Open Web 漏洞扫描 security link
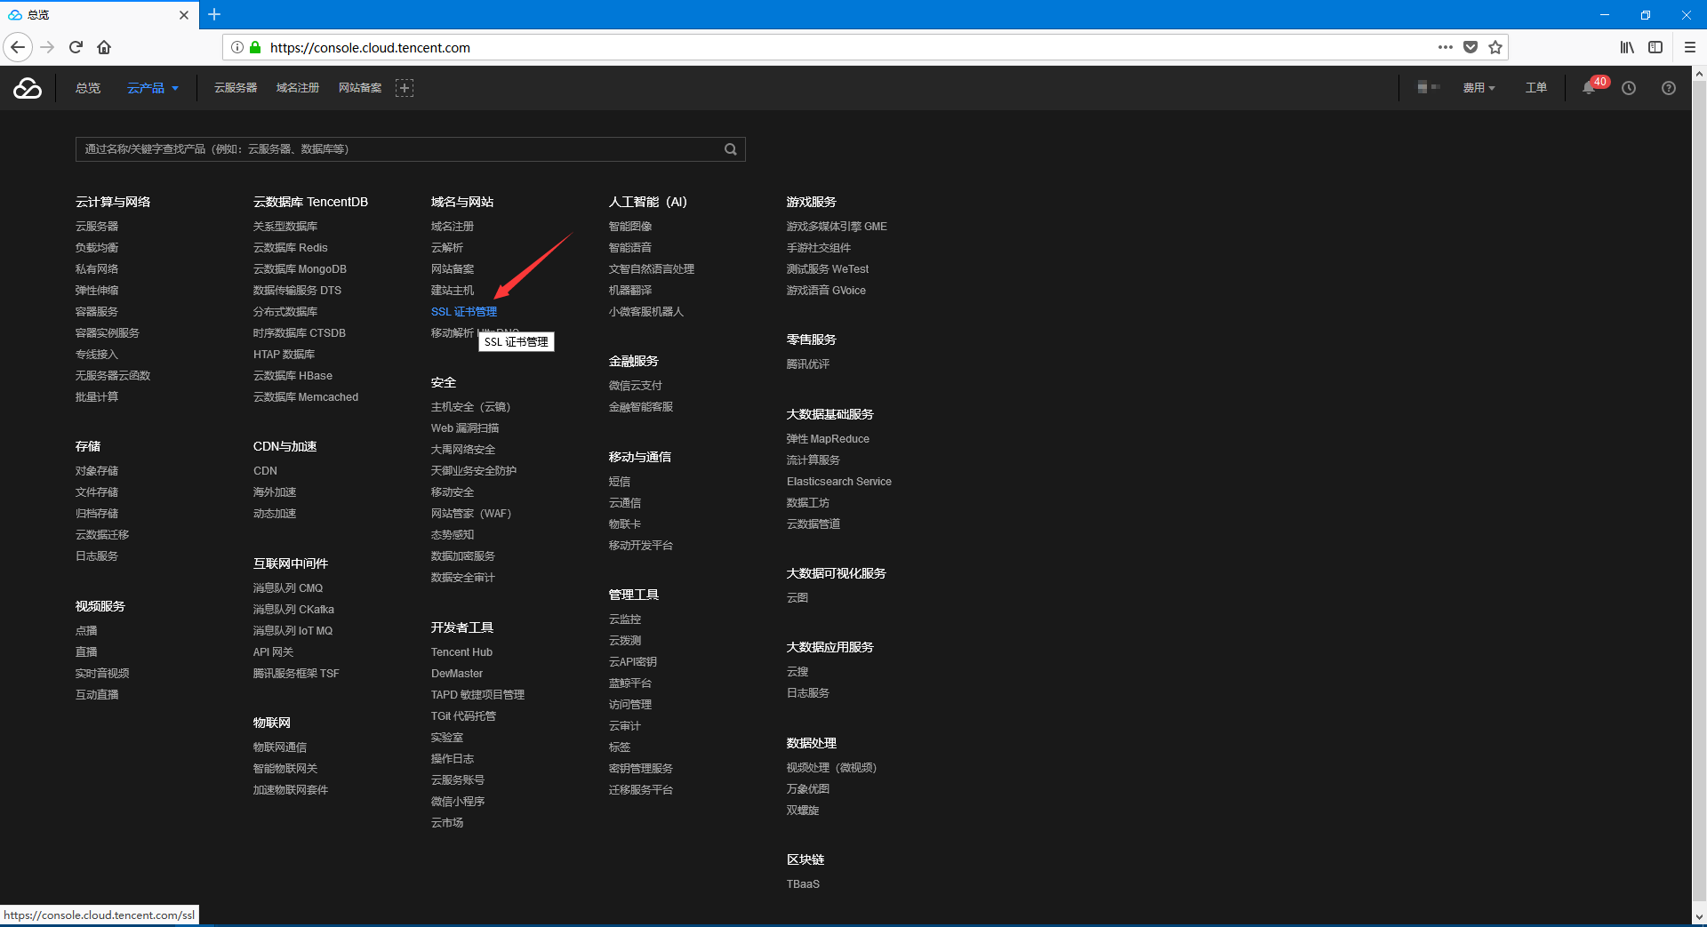The image size is (1707, 927). pos(465,428)
